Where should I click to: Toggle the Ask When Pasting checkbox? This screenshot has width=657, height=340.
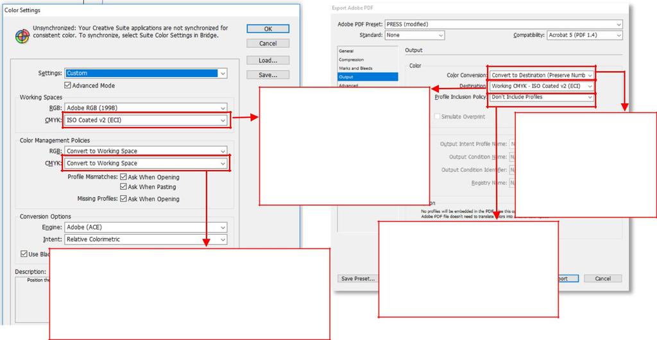[x=123, y=187]
